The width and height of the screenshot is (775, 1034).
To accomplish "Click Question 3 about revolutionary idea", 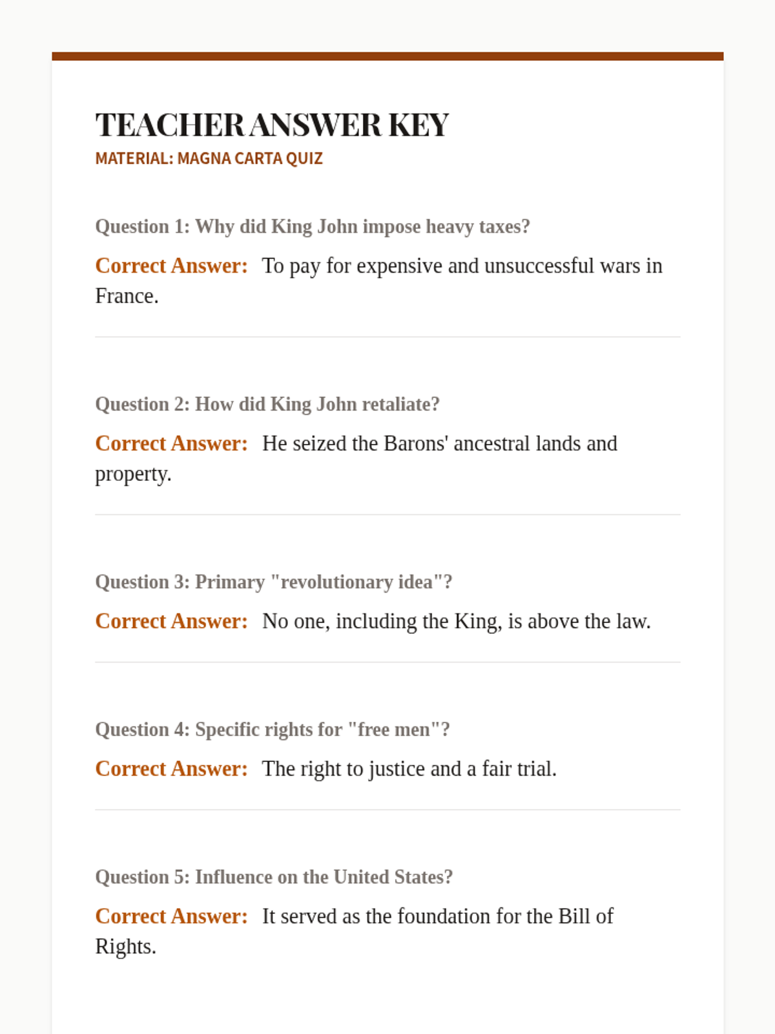I will tap(274, 582).
